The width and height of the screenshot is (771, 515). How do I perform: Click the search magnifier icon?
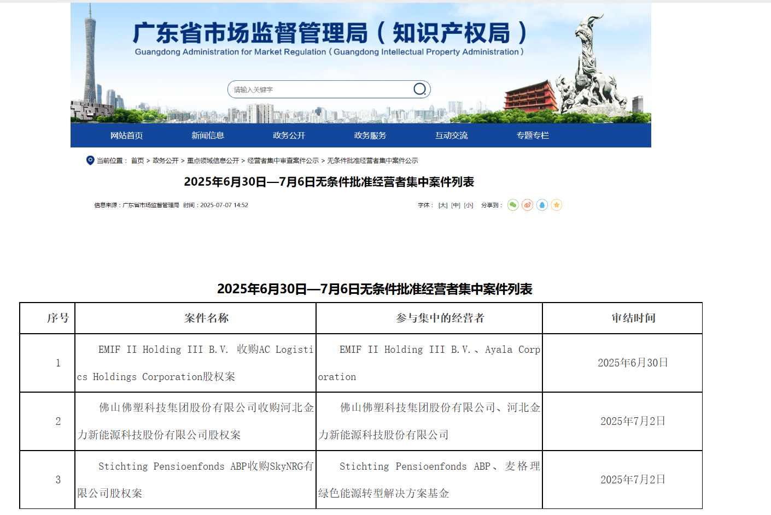[419, 89]
